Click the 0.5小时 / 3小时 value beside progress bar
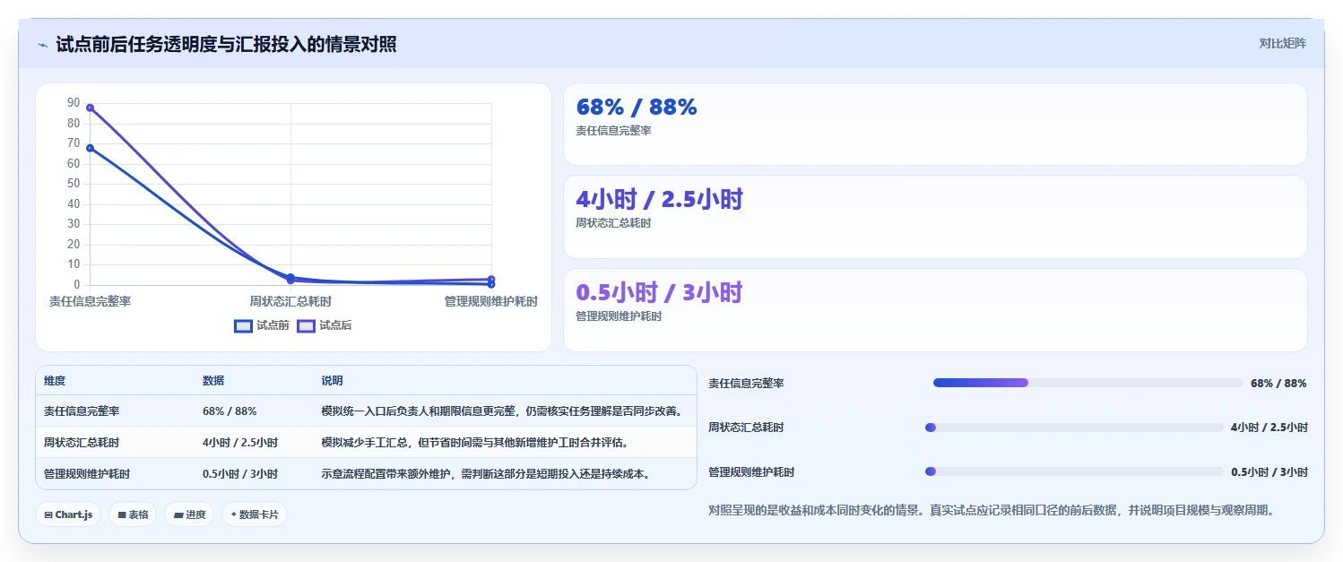Viewport: 1343px width, 562px height. tap(1269, 471)
